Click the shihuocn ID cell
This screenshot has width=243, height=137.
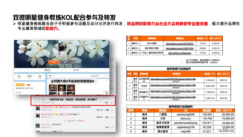click(x=186, y=118)
